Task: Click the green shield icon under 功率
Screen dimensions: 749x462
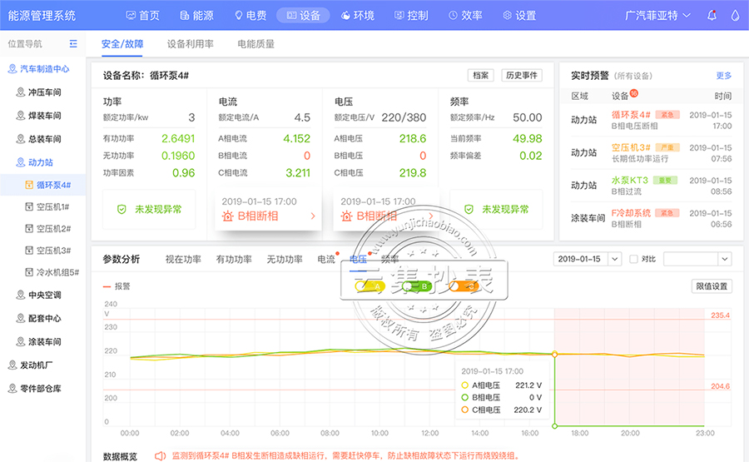Action: point(122,210)
